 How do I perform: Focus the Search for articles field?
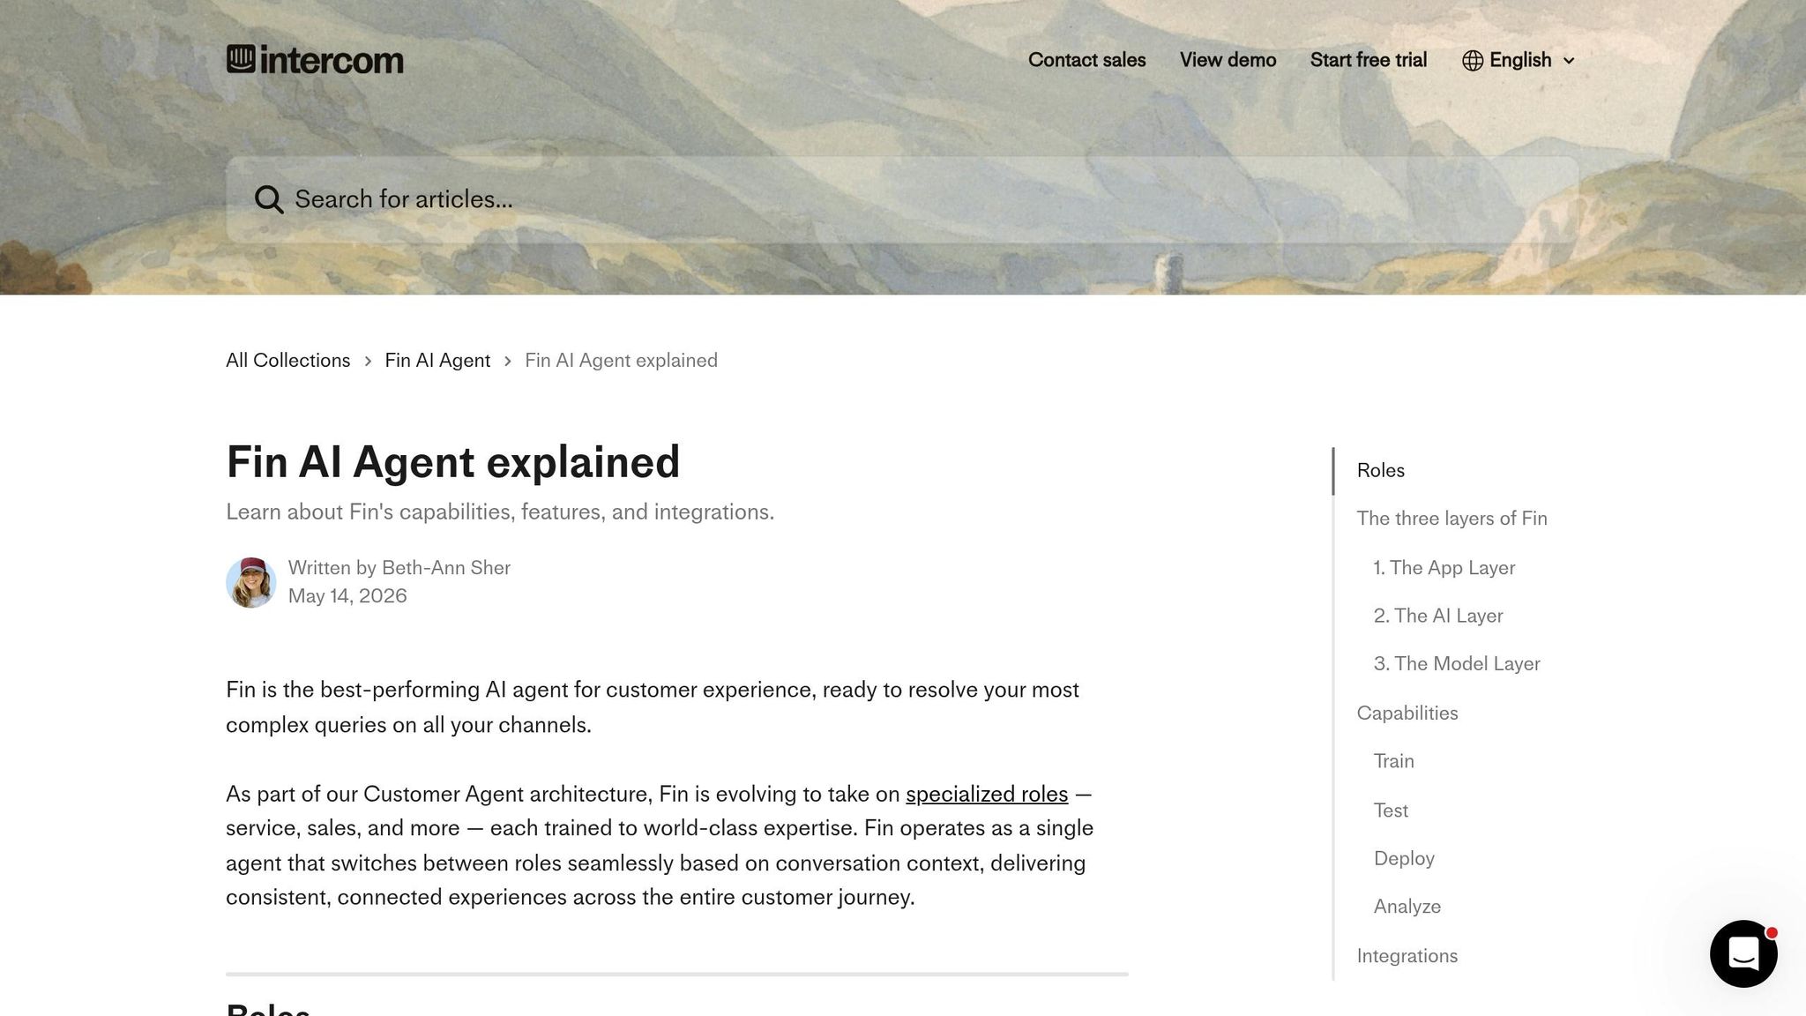[902, 199]
